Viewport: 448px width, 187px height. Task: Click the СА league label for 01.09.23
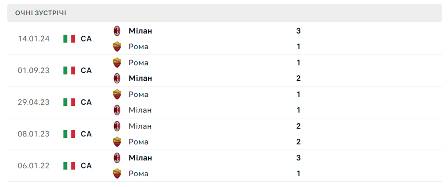[86, 71]
